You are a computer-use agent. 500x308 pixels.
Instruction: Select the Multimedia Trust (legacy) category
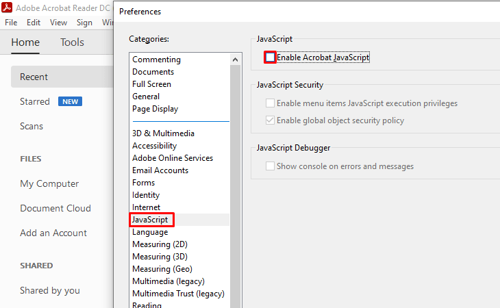[178, 294]
